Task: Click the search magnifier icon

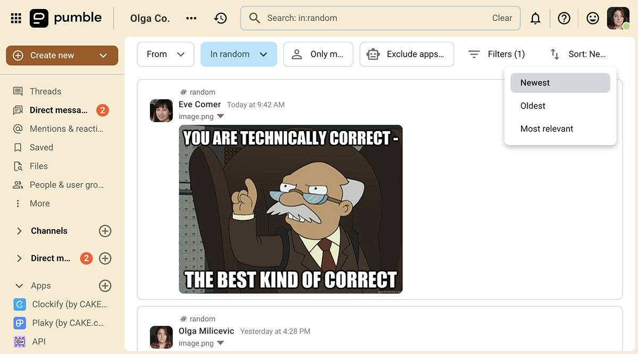Action: [255, 18]
